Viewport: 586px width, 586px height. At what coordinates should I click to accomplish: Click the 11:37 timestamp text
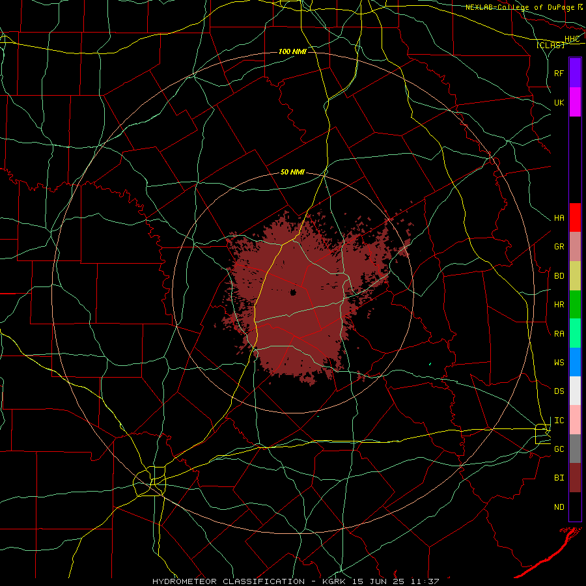[425, 581]
